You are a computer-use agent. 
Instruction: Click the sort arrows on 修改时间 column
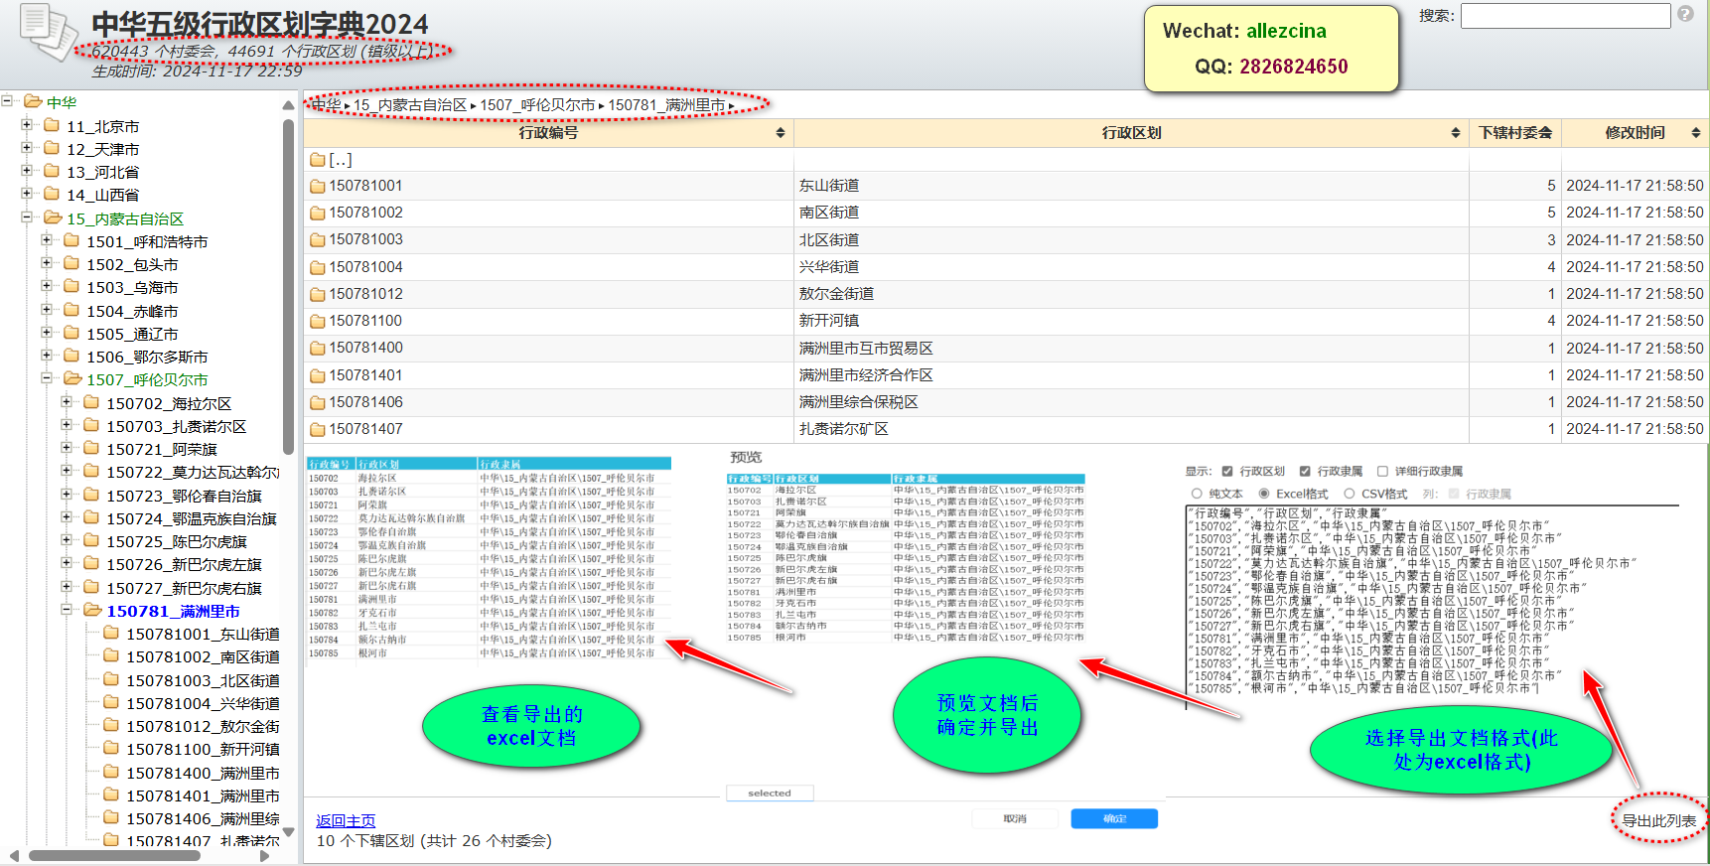[x=1695, y=133]
